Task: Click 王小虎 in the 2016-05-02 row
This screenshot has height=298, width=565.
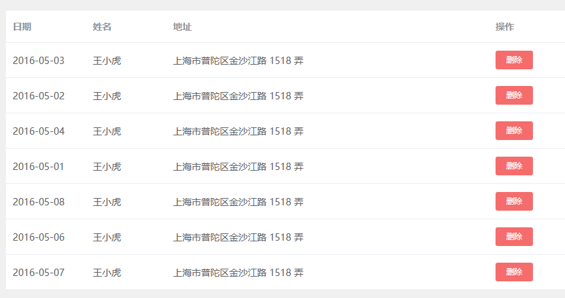Action: click(x=107, y=96)
